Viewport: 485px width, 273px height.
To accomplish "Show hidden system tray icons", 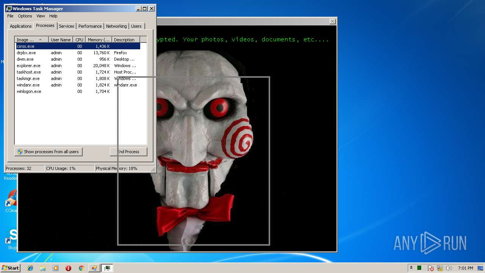I will pos(411,268).
